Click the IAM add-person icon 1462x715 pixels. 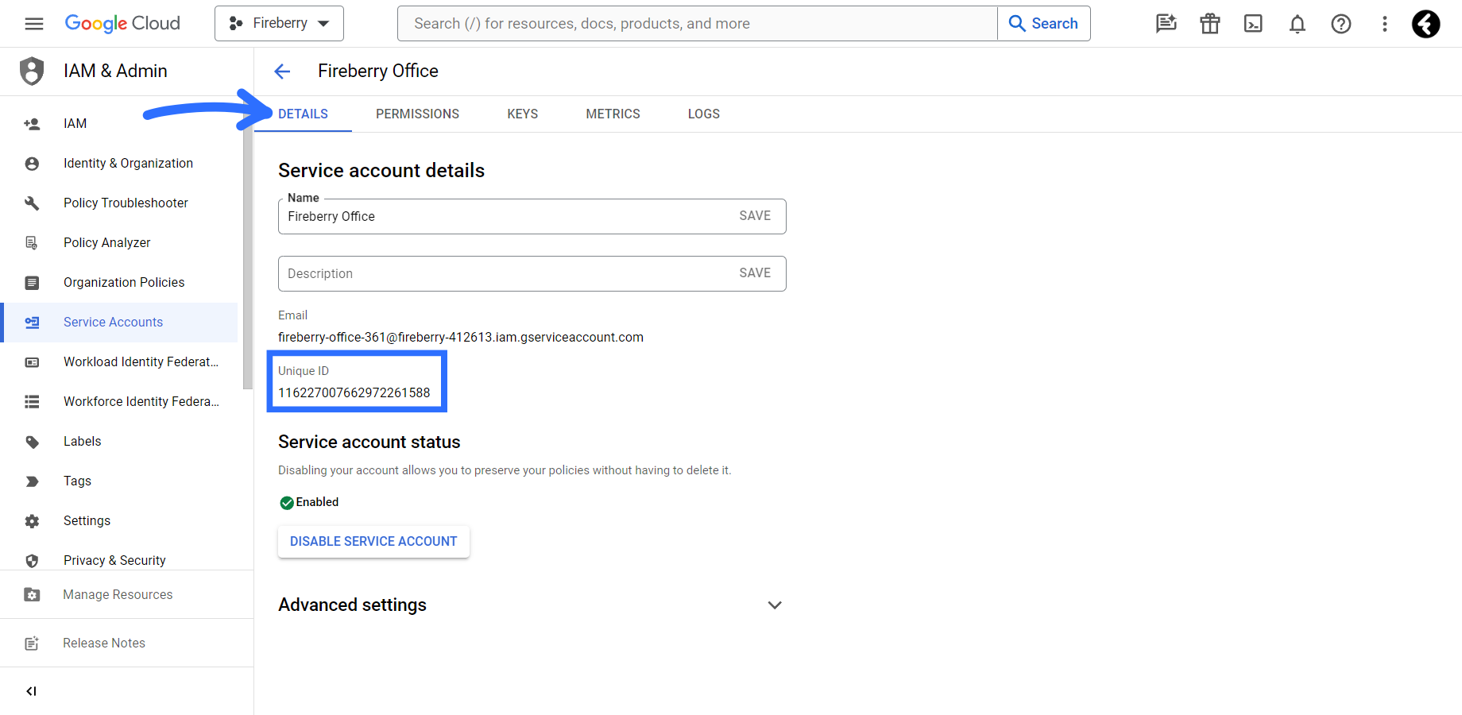tap(32, 124)
